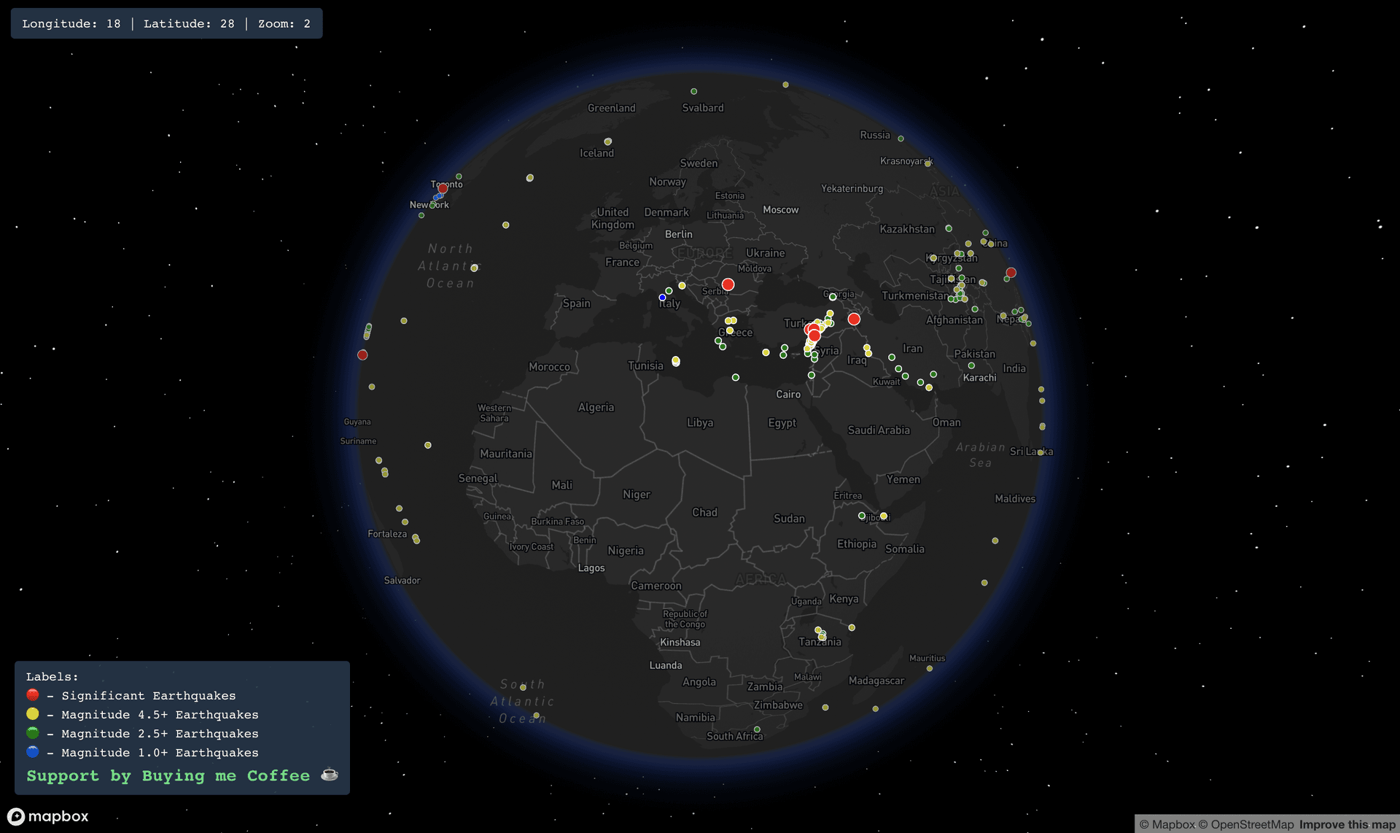Viewport: 1400px width, 833px height.
Task: Click the green marker north of Libya
Action: [x=736, y=377]
